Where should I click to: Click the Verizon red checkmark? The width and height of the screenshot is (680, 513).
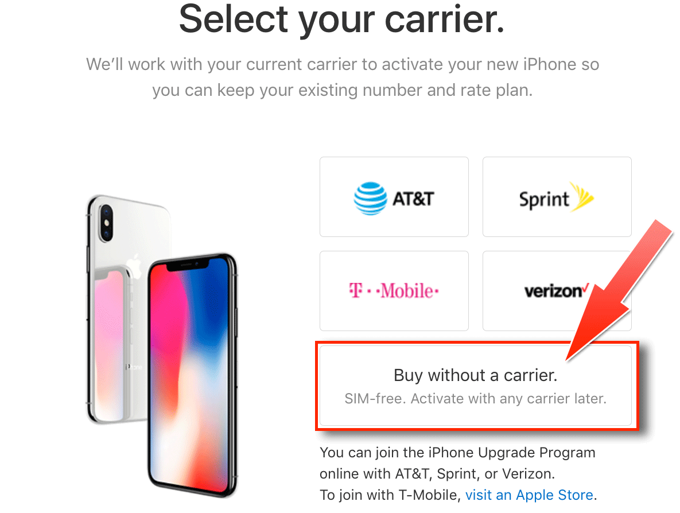(x=586, y=287)
